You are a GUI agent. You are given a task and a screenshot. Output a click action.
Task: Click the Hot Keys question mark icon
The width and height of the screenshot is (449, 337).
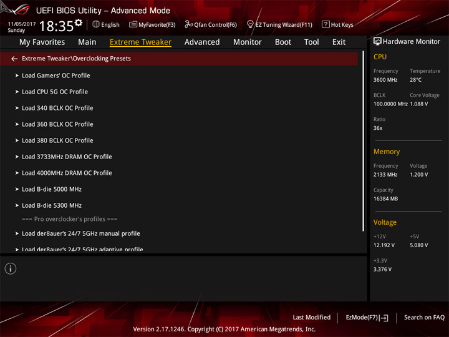326,24
